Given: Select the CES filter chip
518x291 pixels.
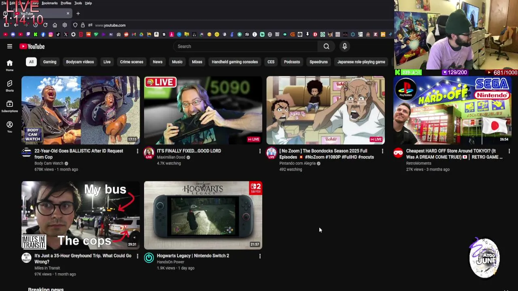Looking at the screenshot, I should (271, 62).
